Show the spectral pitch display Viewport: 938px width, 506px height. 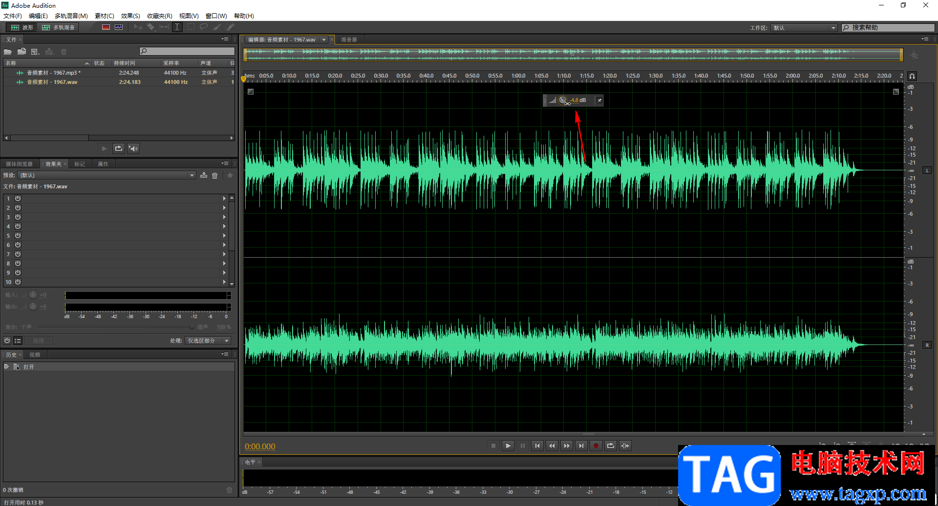click(119, 27)
